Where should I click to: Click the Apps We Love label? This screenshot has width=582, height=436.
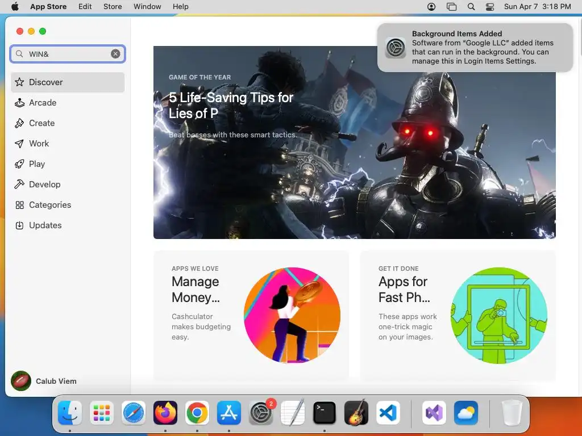pos(196,269)
